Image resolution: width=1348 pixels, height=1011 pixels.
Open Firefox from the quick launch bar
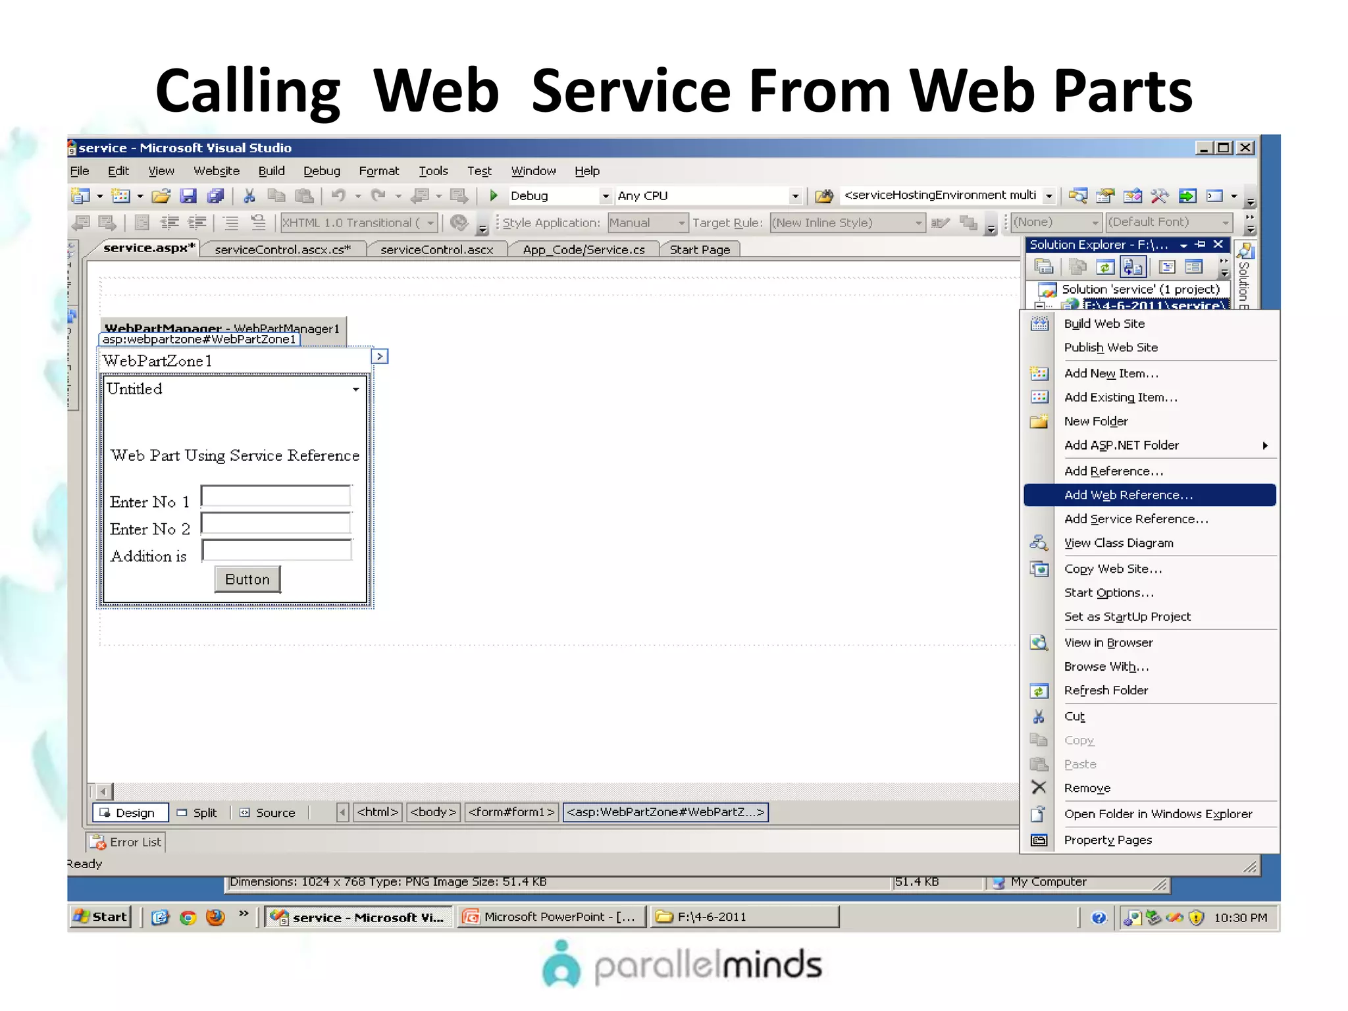pos(215,917)
